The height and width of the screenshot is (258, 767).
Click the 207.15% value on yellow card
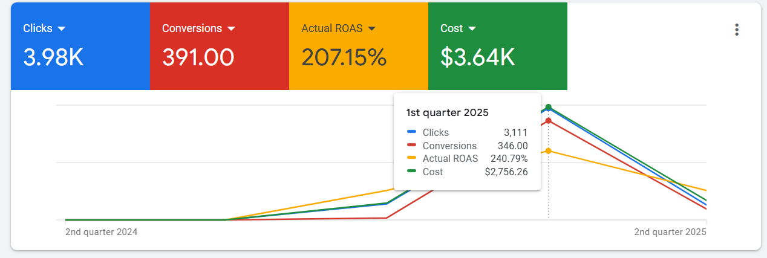click(344, 57)
